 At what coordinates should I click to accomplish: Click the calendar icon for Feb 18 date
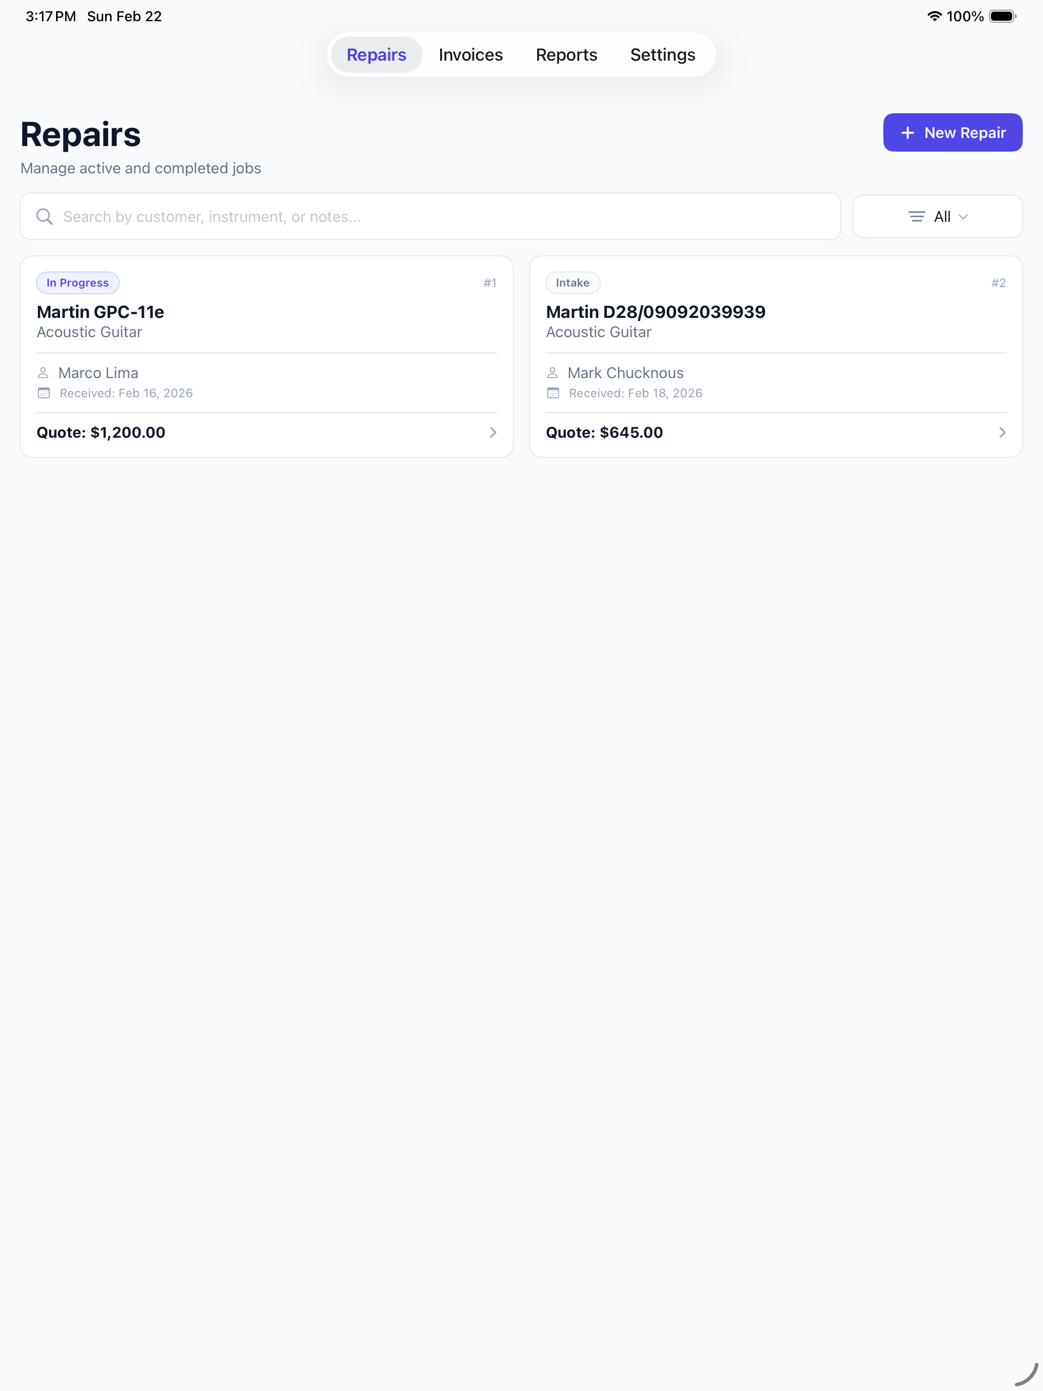553,392
